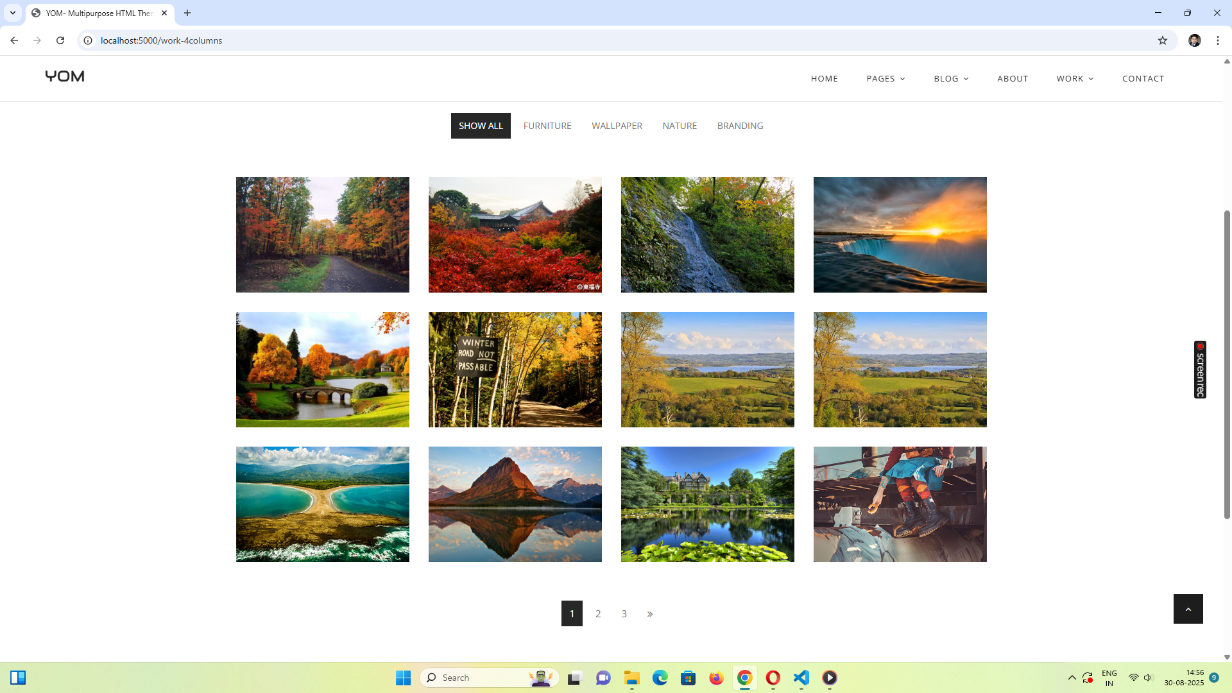This screenshot has width=1232, height=693.
Task: View site information icon in address bar
Action: pos(88,40)
